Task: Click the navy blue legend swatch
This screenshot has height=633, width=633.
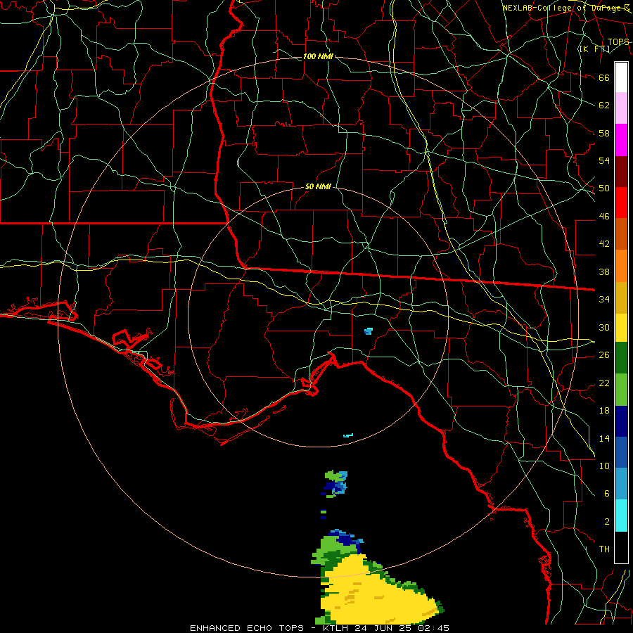Action: [621, 421]
